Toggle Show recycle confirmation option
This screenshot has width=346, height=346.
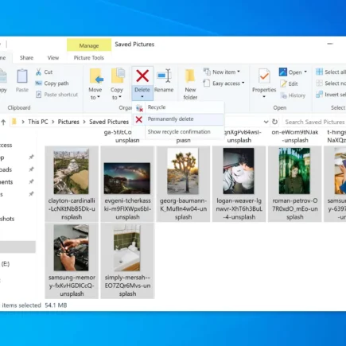pos(178,132)
